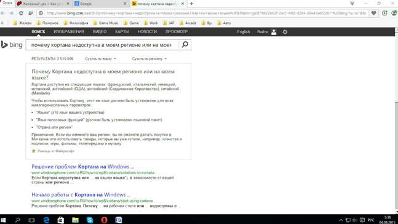Viewport: 398px width, 224px height.
Task: Expand the Сузить по языку filter
Action: pos(100,58)
